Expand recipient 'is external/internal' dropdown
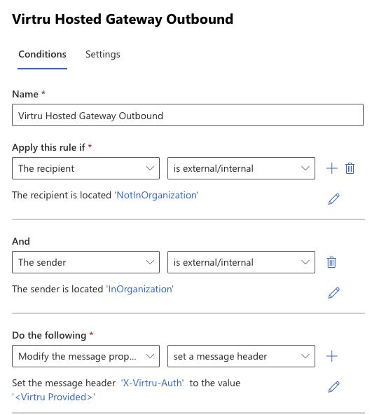This screenshot has height=415, width=372. point(241,168)
